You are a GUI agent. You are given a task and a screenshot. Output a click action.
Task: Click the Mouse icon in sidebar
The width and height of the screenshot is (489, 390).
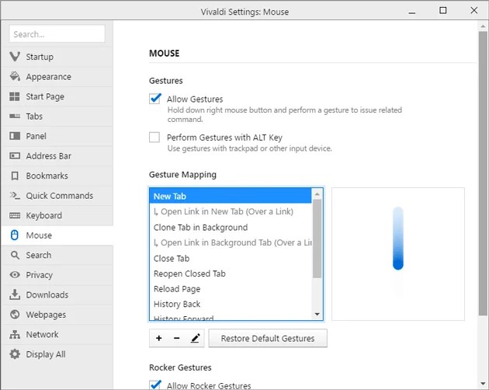point(15,235)
